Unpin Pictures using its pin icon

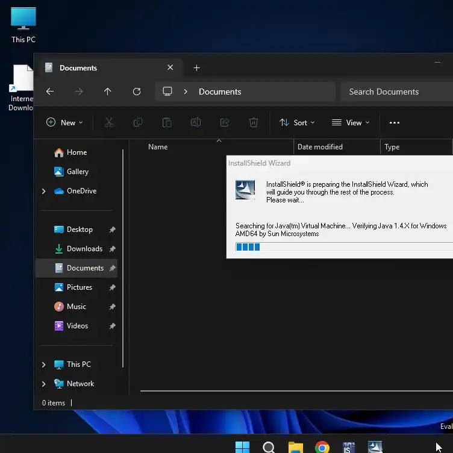coord(112,287)
